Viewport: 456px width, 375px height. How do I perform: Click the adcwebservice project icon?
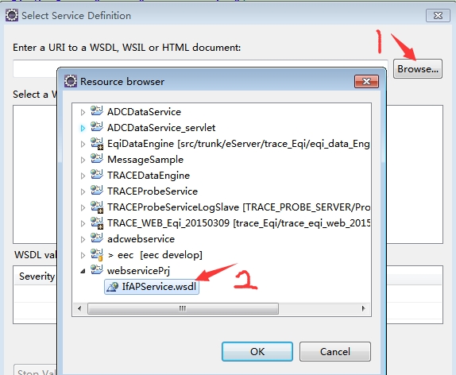coord(97,238)
